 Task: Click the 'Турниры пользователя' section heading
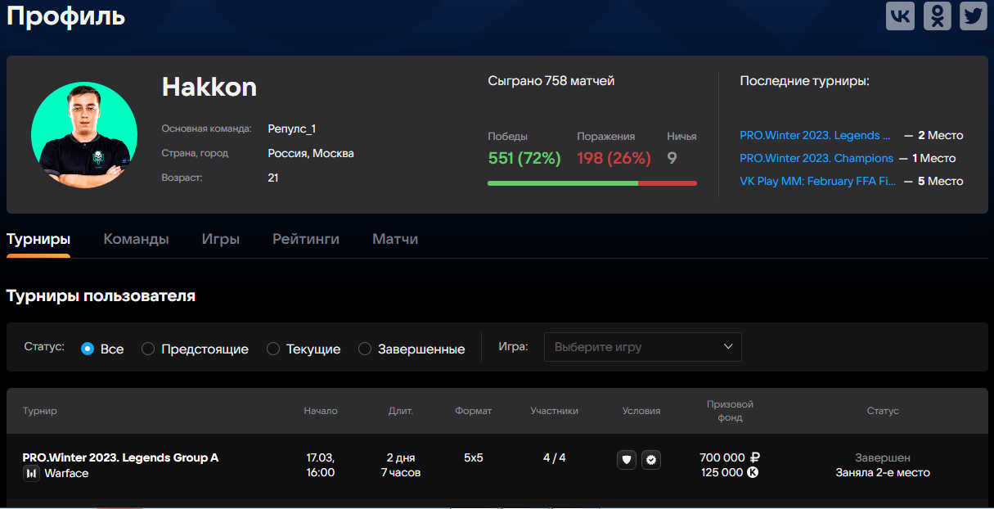coord(101,295)
